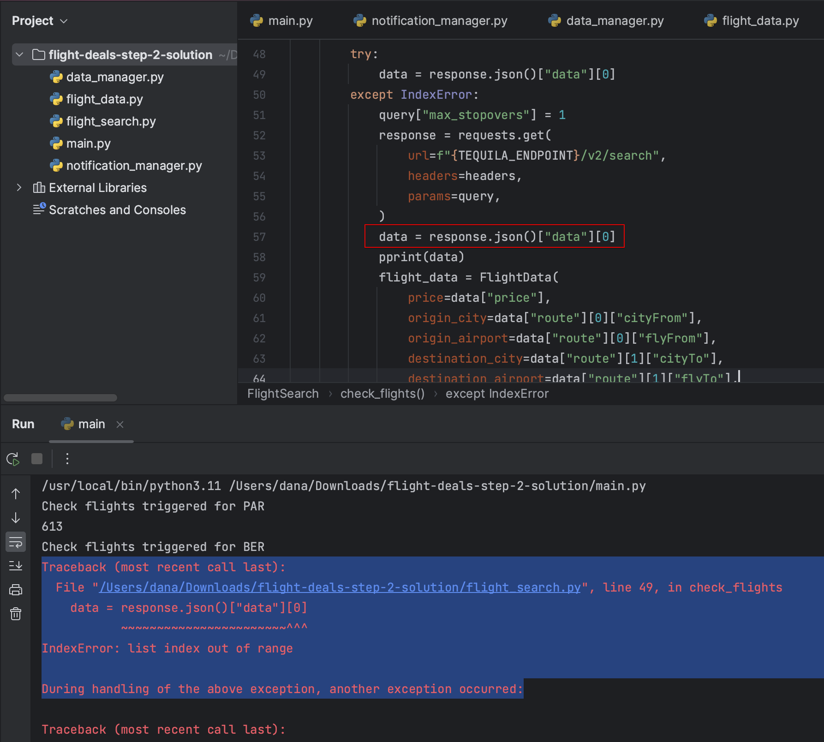This screenshot has height=742, width=824.
Task: Click the query["max_stopovers"] = 1 line
Action: tap(472, 115)
